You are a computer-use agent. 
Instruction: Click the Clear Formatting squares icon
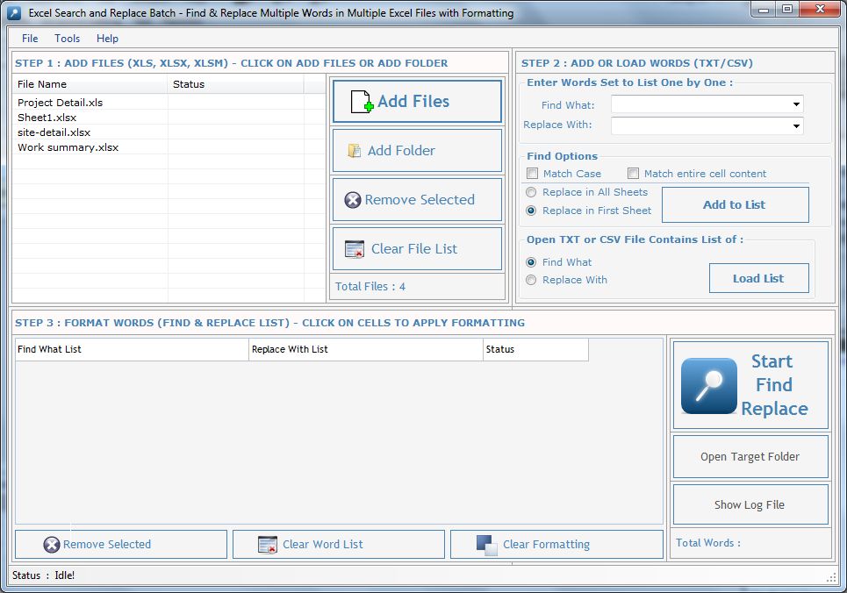tap(487, 545)
